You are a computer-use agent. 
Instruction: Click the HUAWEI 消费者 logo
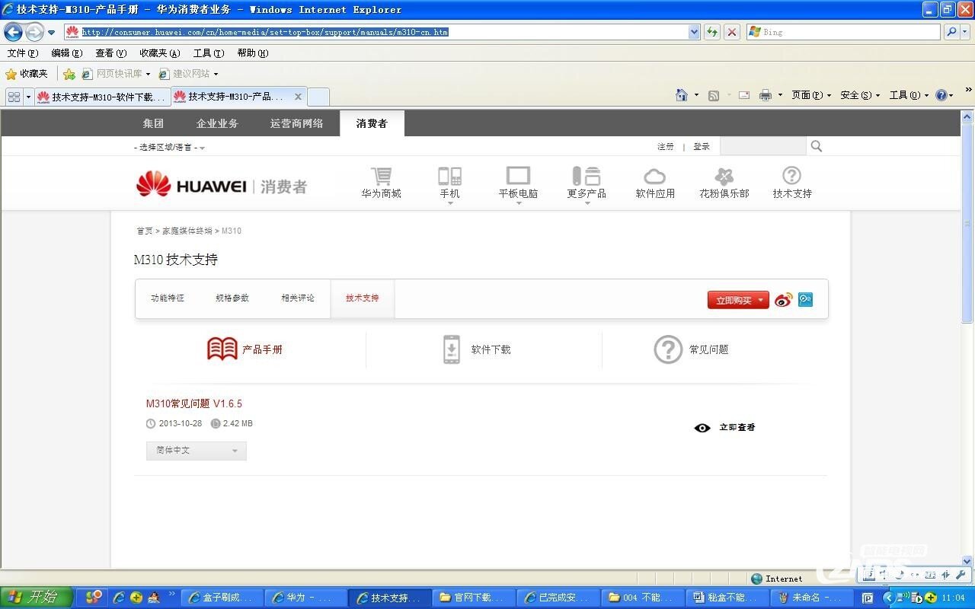click(222, 185)
